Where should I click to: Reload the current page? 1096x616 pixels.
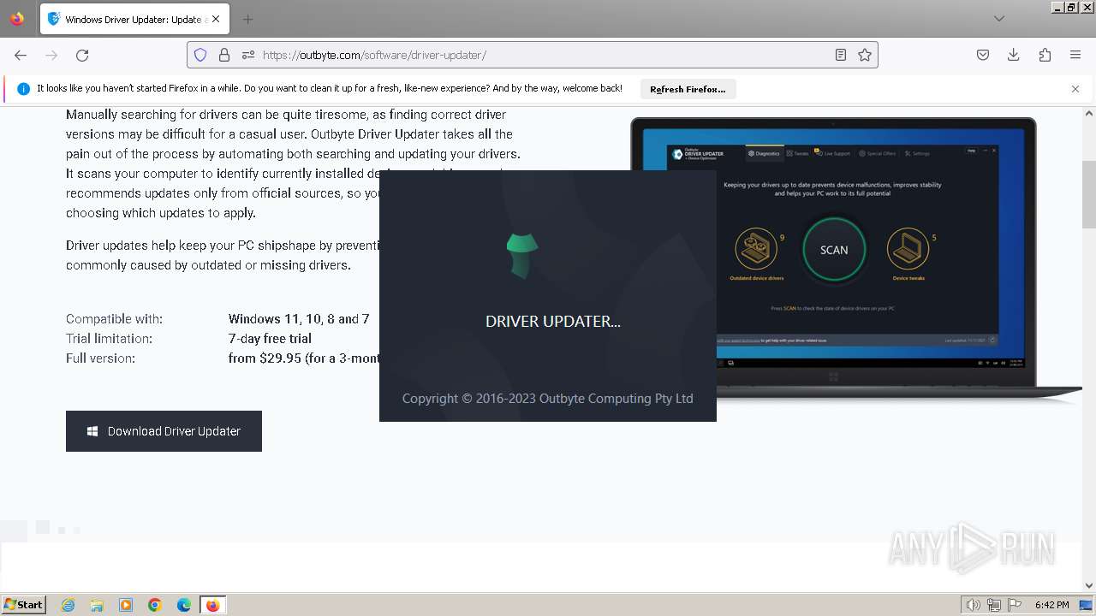(82, 55)
